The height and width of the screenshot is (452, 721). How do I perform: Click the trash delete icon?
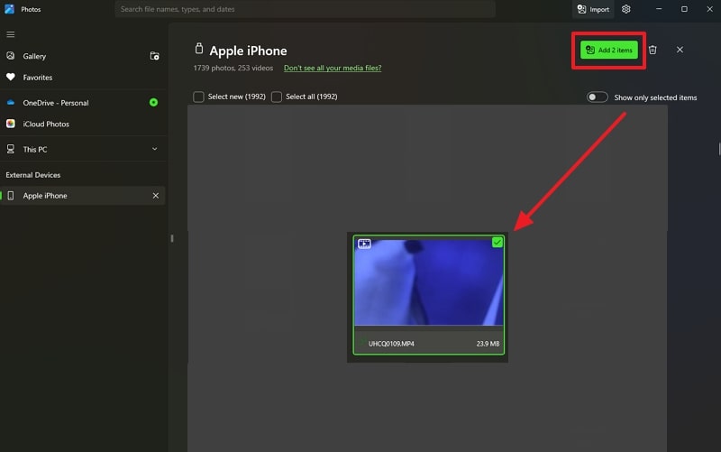click(x=653, y=50)
